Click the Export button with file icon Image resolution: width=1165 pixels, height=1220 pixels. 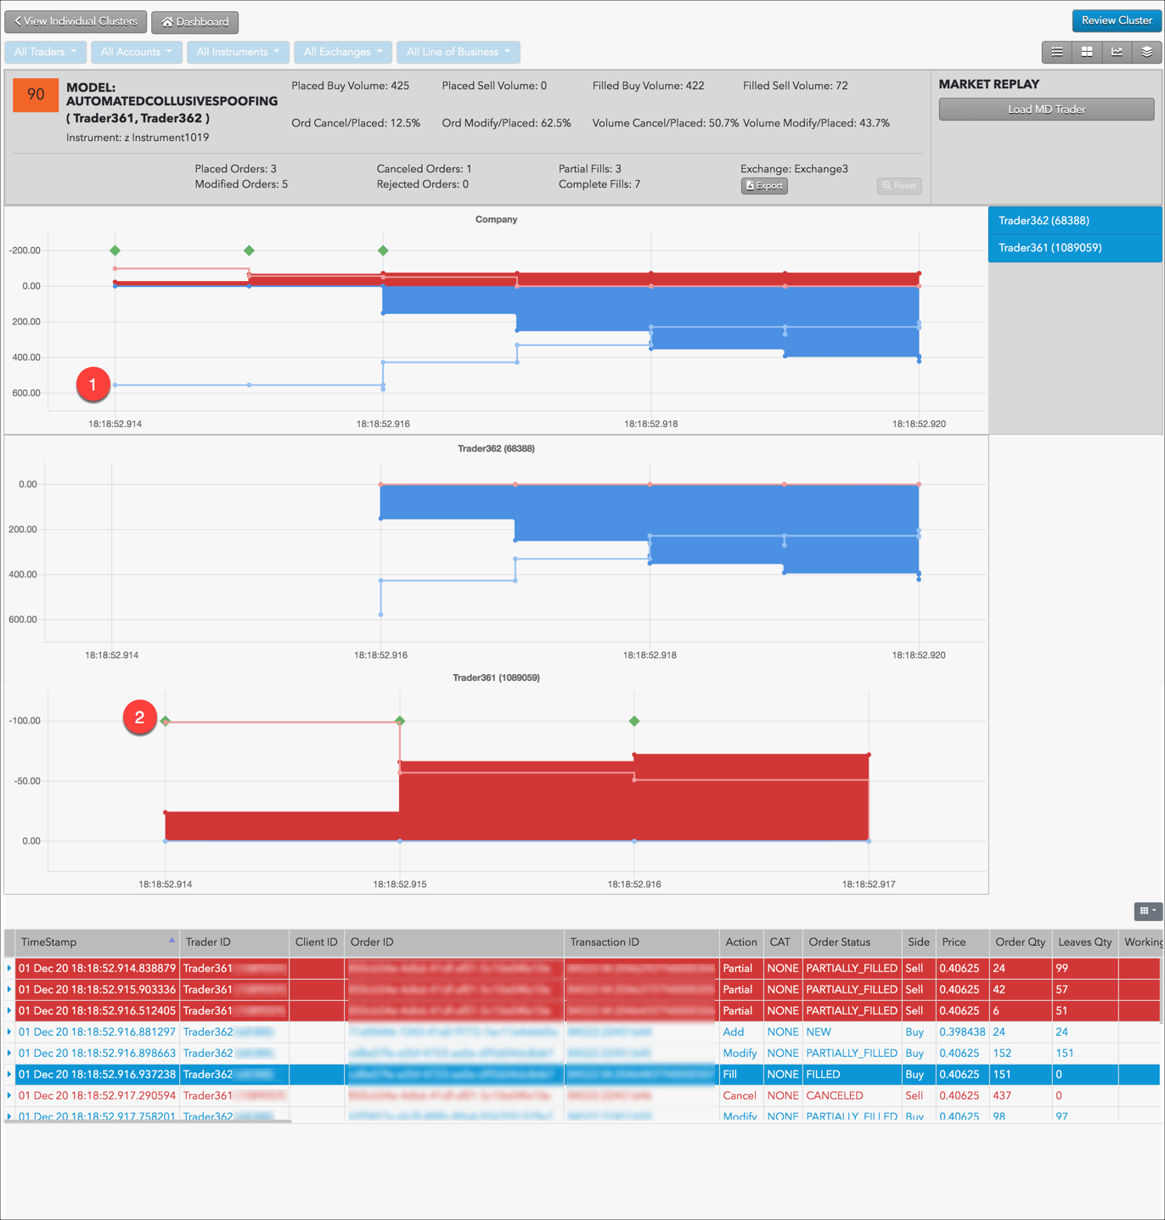(x=764, y=186)
